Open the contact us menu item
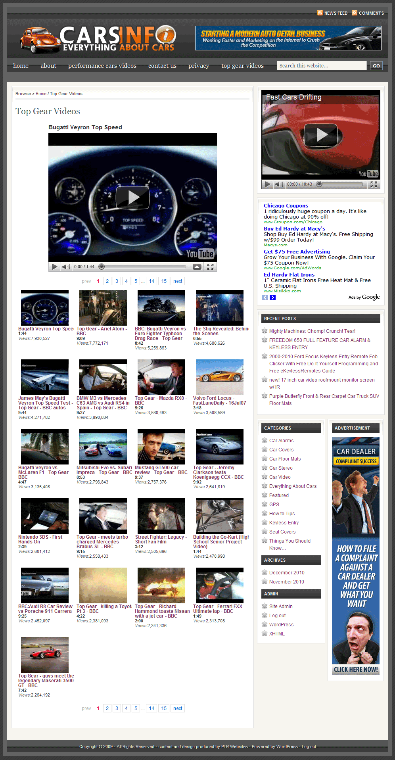The image size is (395, 760). tap(162, 66)
